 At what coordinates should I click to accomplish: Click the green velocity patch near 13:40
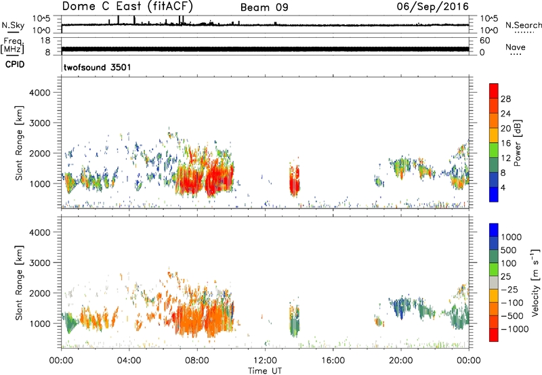tap(295, 324)
